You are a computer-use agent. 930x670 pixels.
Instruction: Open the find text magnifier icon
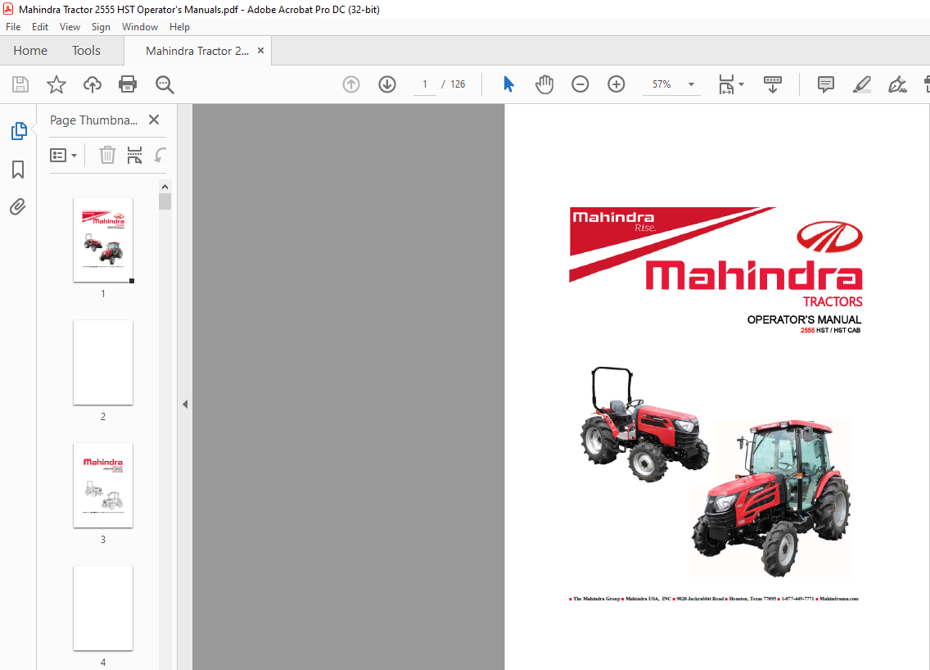[x=165, y=84]
